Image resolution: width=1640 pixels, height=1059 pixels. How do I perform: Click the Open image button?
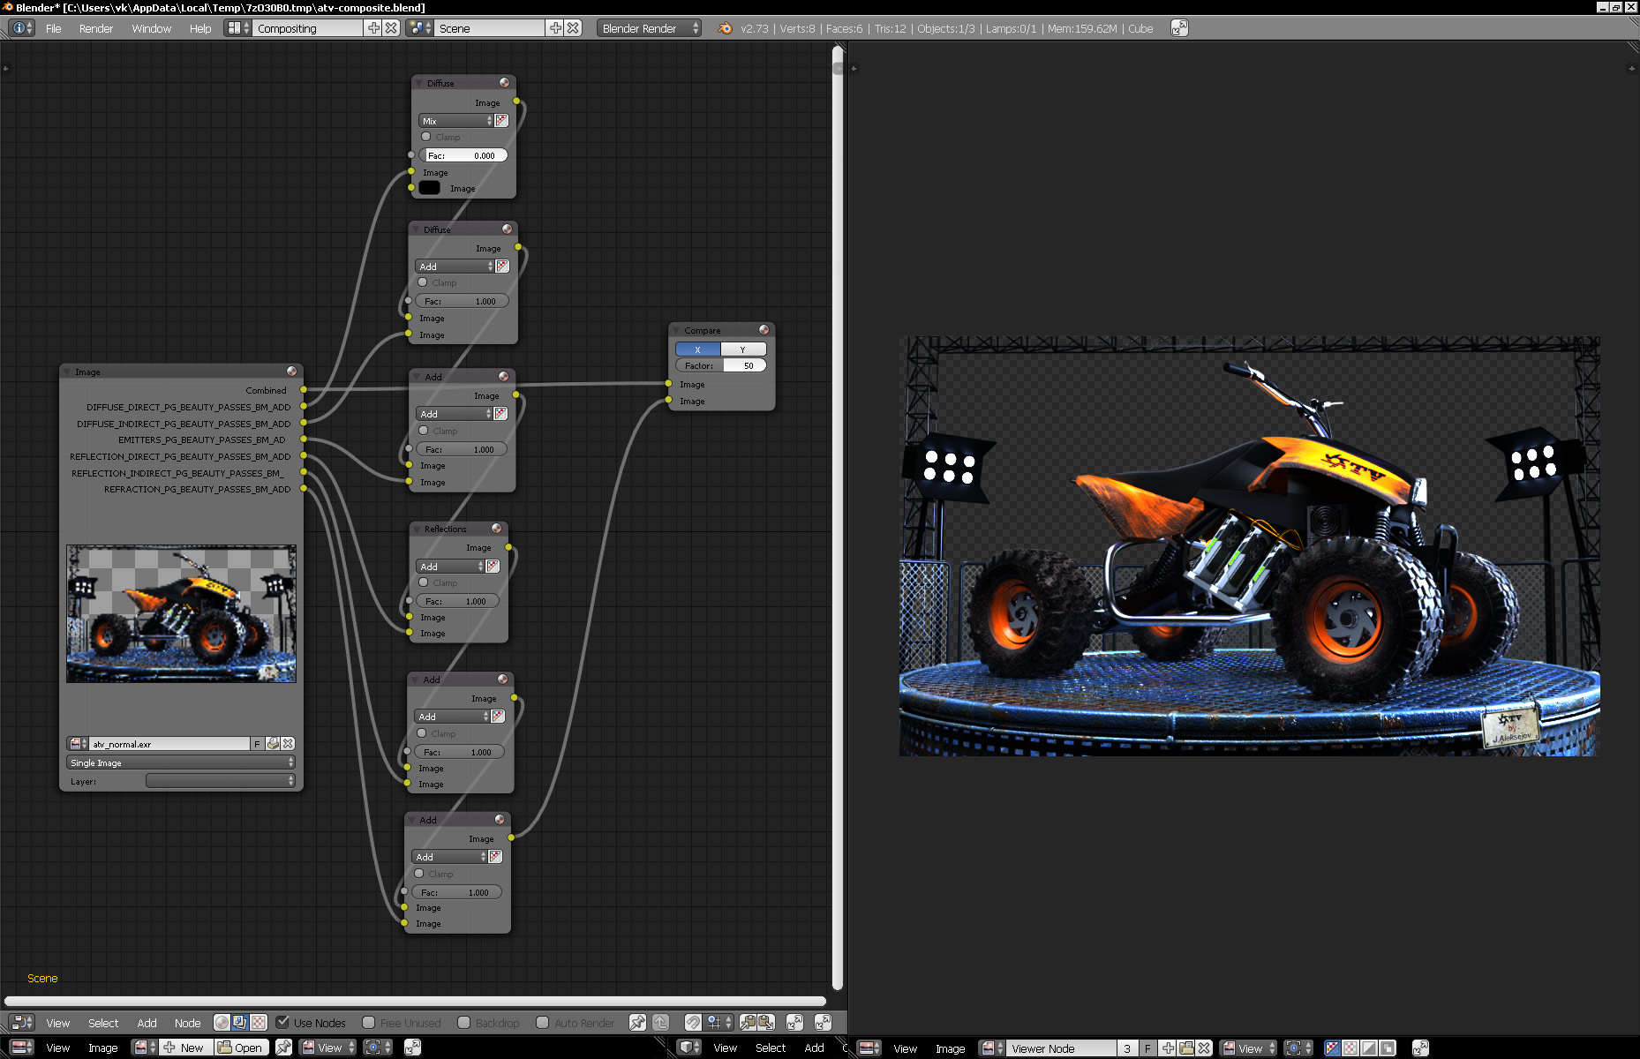click(x=240, y=1048)
